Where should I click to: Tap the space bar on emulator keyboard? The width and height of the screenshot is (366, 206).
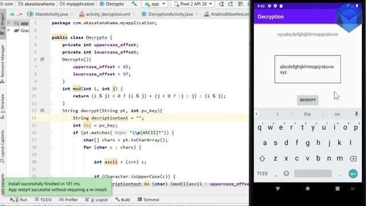pyautogui.click(x=313, y=173)
